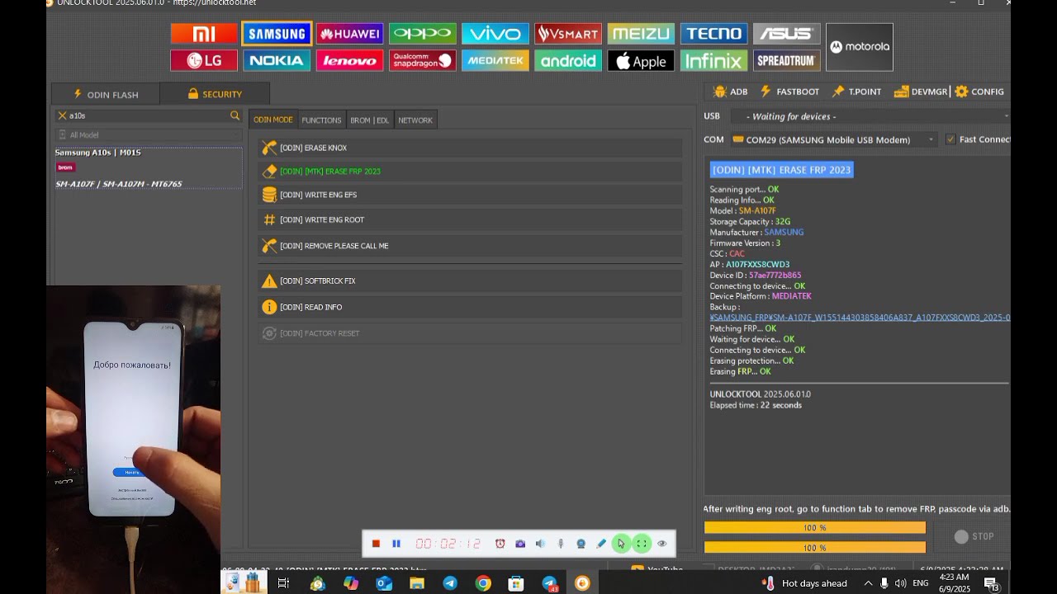Choose the Huawei brand logo
The width and height of the screenshot is (1057, 594).
tap(349, 34)
